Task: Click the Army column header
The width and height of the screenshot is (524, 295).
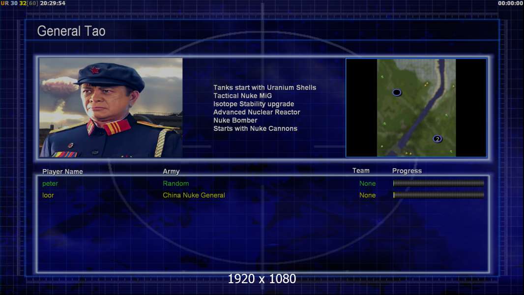Action: [x=171, y=172]
